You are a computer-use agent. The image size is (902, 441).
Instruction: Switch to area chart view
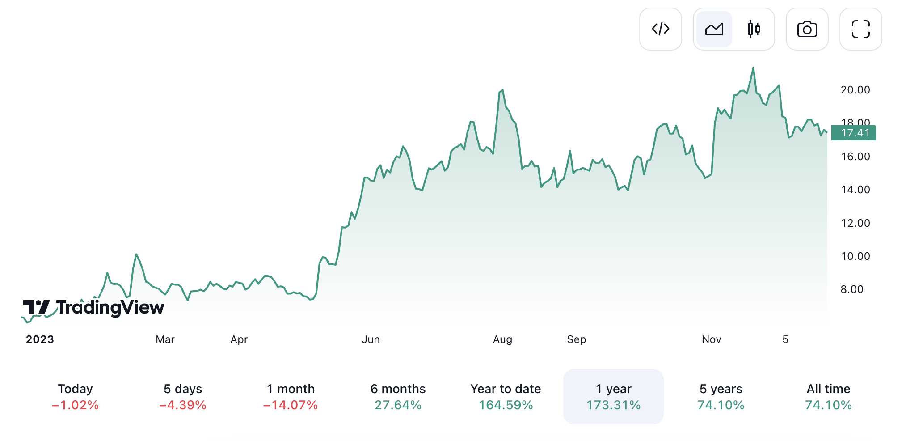(714, 29)
